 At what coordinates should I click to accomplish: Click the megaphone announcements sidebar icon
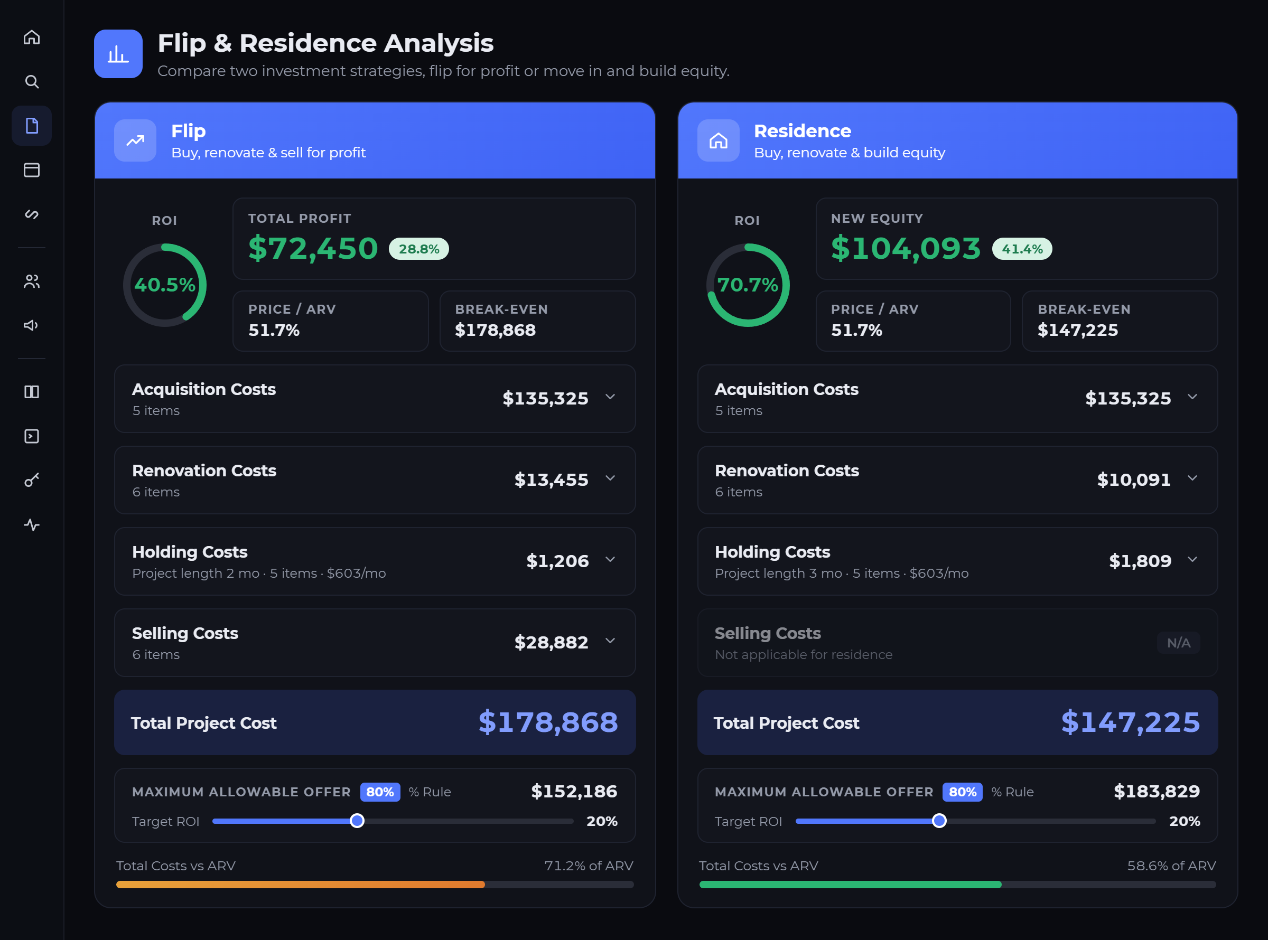point(32,325)
